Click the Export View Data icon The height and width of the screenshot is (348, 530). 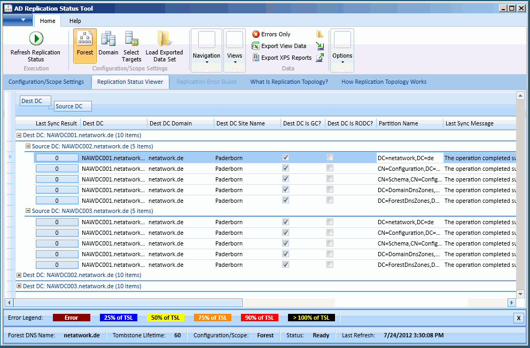256,45
